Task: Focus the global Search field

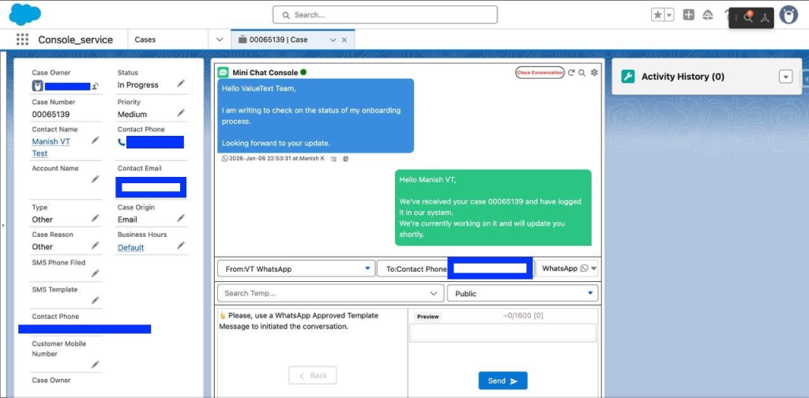Action: click(385, 15)
